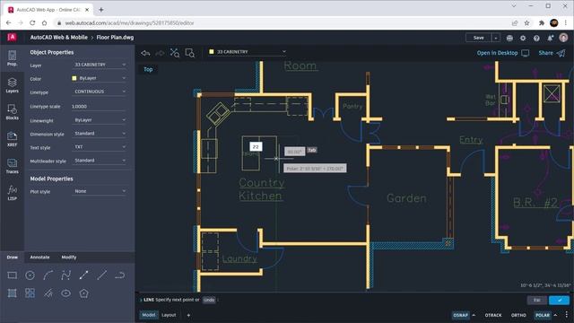This screenshot has height=323, width=574.
Task: Click the zoom window tool icon
Action: [189, 53]
